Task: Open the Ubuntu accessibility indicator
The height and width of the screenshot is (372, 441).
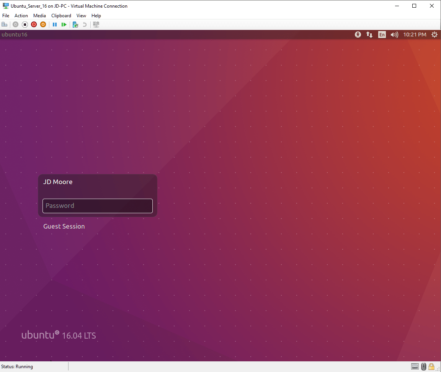Action: click(x=358, y=35)
